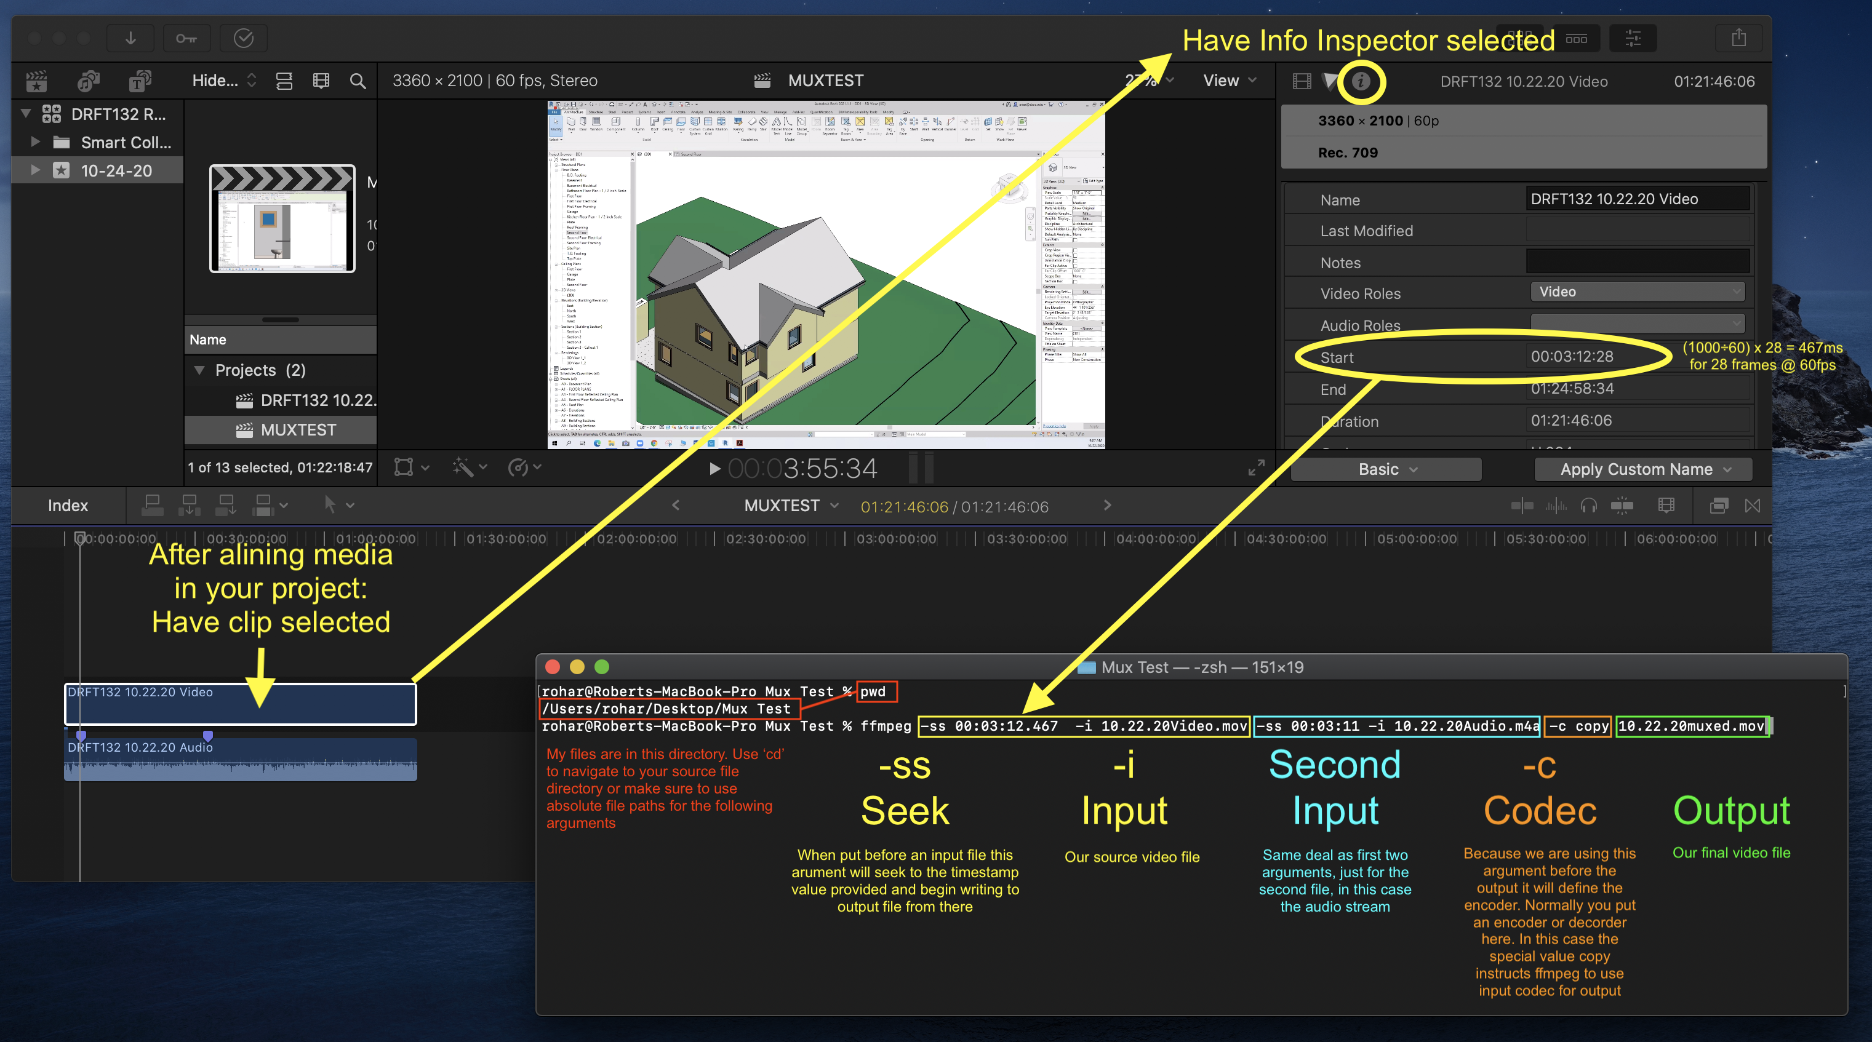Open the keyword editor key icon
This screenshot has height=1042, width=1872.
(186, 39)
